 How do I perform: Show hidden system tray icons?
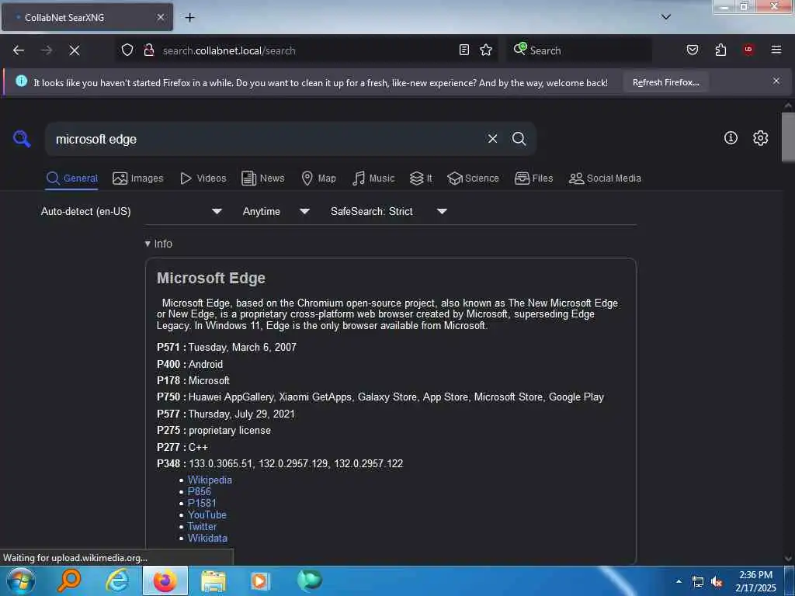point(679,581)
